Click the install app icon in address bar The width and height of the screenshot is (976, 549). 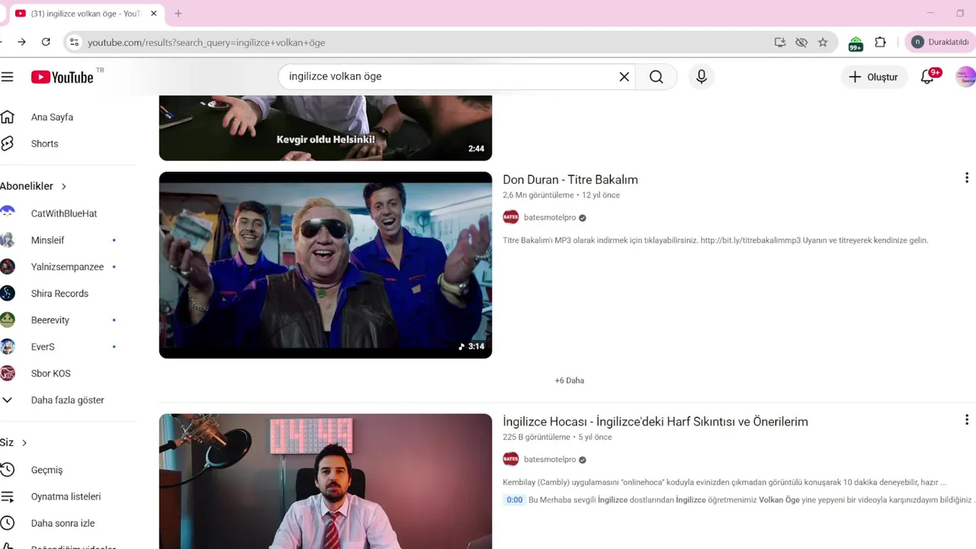point(780,43)
